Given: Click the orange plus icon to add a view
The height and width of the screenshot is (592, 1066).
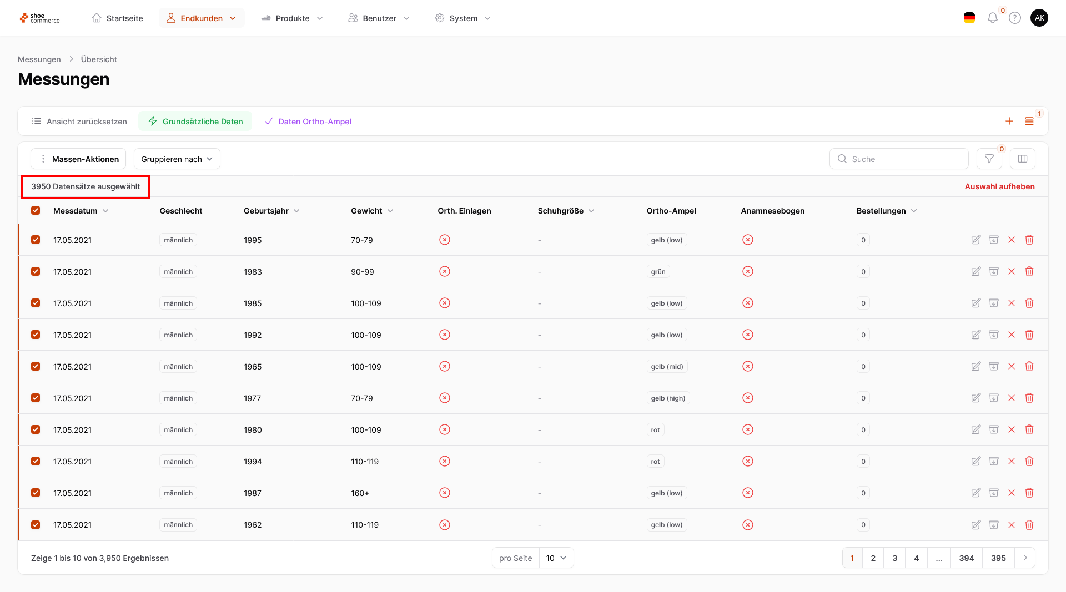Looking at the screenshot, I should coord(1009,122).
